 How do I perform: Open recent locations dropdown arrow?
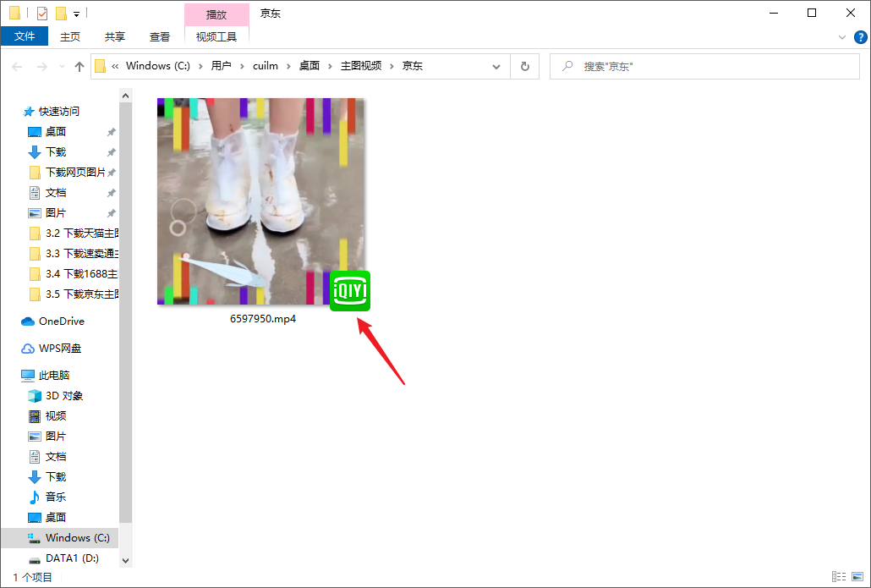click(62, 67)
